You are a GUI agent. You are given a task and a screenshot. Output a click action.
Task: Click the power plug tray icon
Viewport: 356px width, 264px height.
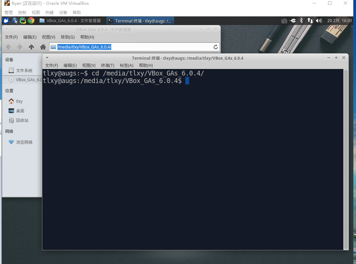click(x=293, y=21)
